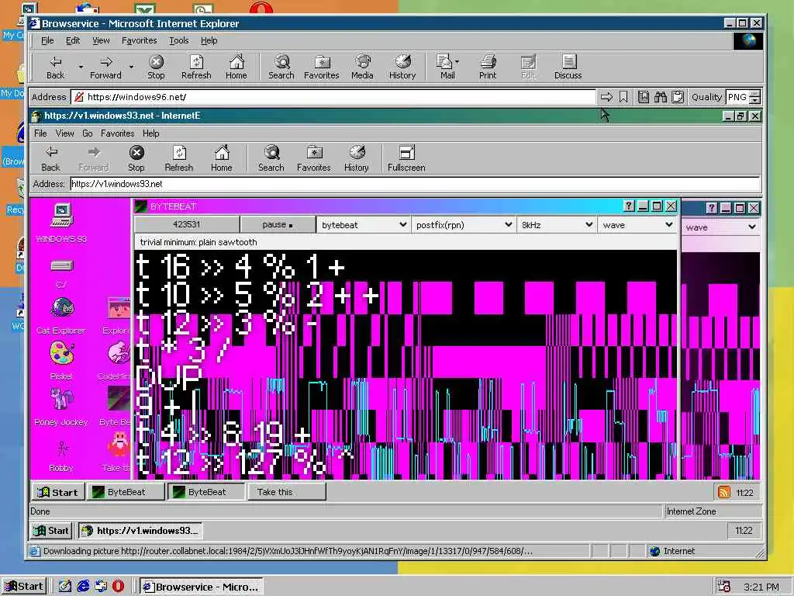Screen dimensions: 794x596
Task: Click Favorites in the inner windows93 browser
Action: (x=314, y=158)
